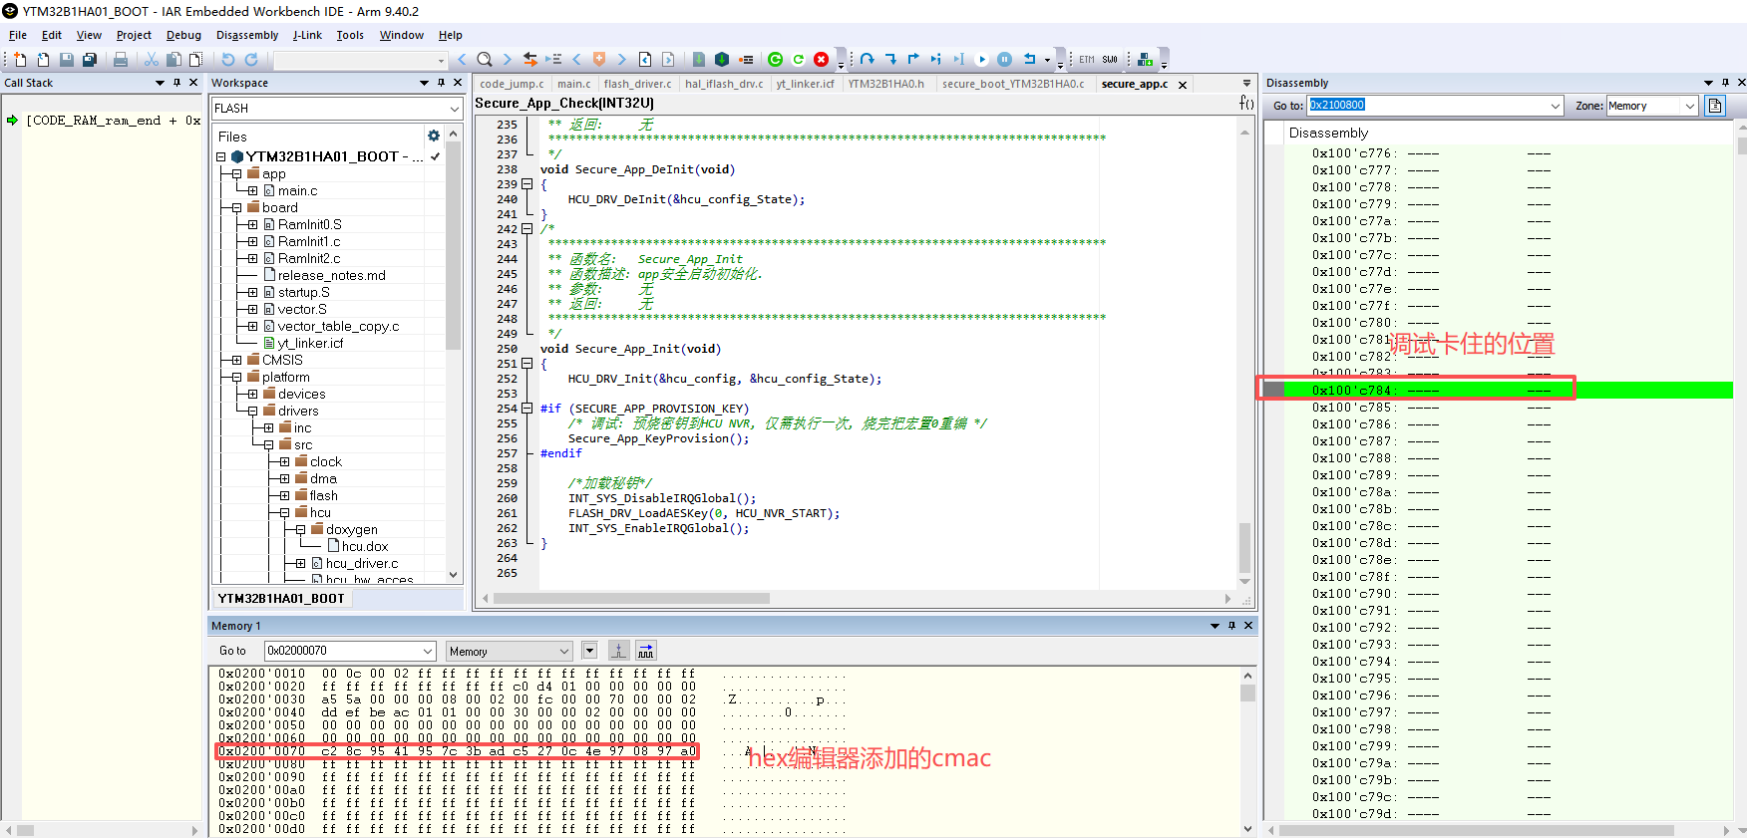Open the J-Link menu
This screenshot has width=1747, height=838.
coord(307,35)
